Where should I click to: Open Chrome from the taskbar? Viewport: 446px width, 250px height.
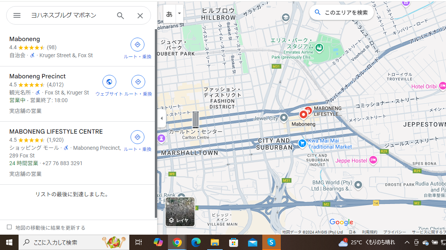coord(177,242)
